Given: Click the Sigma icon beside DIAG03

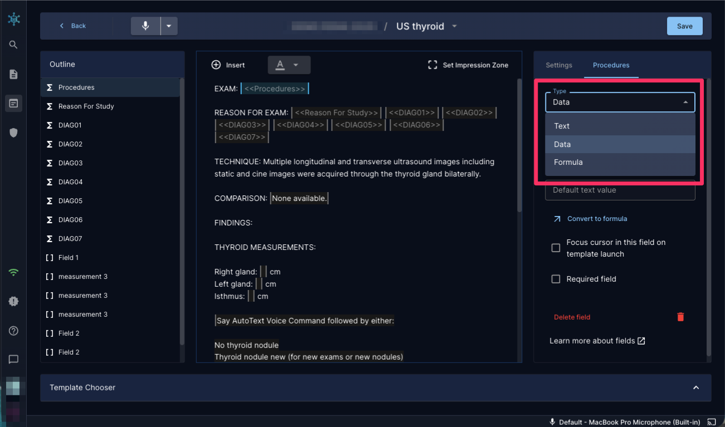Looking at the screenshot, I should tap(50, 163).
